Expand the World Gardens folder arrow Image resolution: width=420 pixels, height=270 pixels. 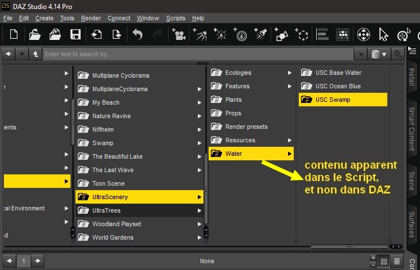tap(199, 237)
